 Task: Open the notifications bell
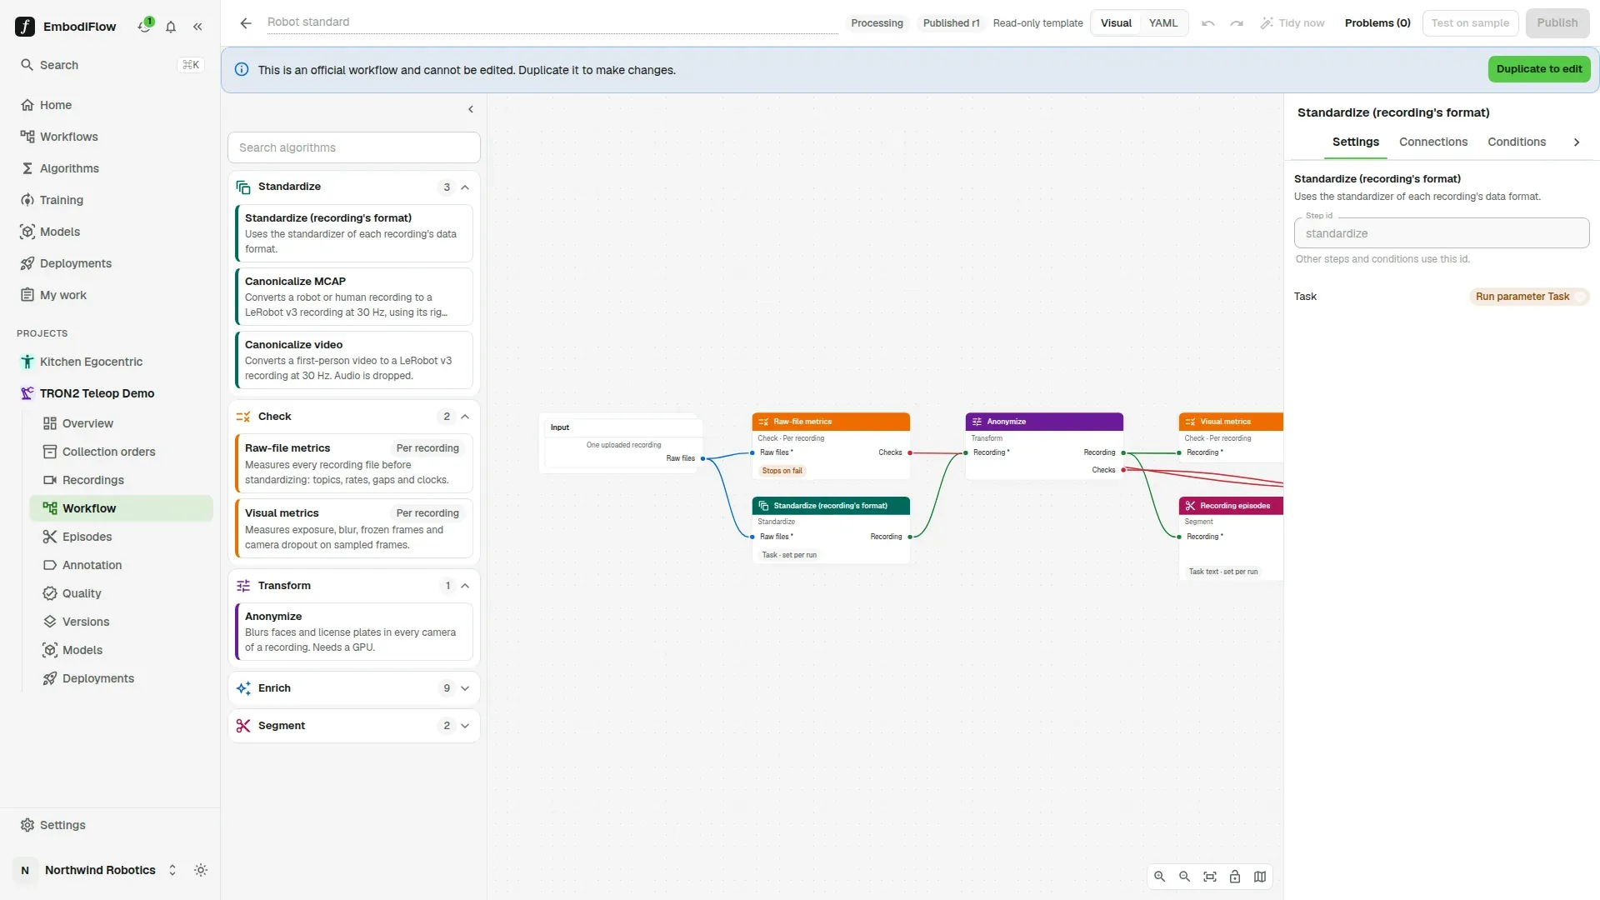point(171,27)
